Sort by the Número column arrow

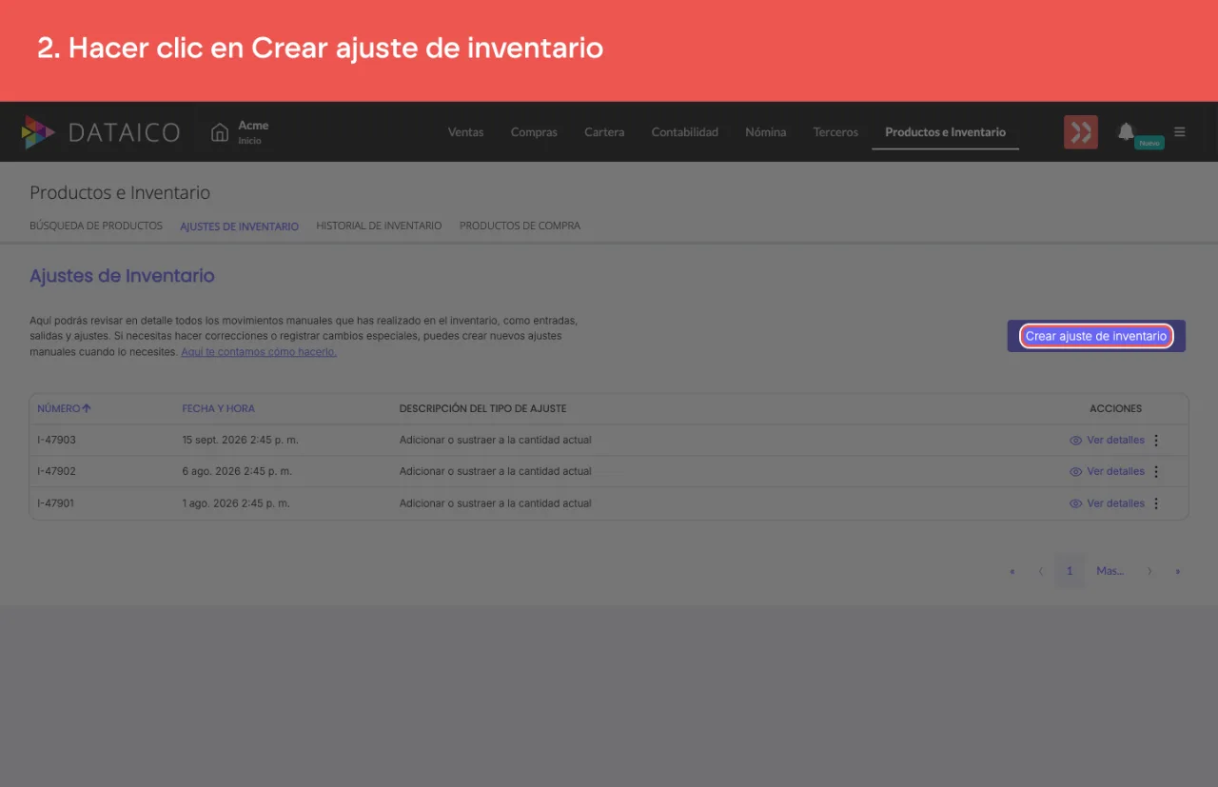pos(87,408)
